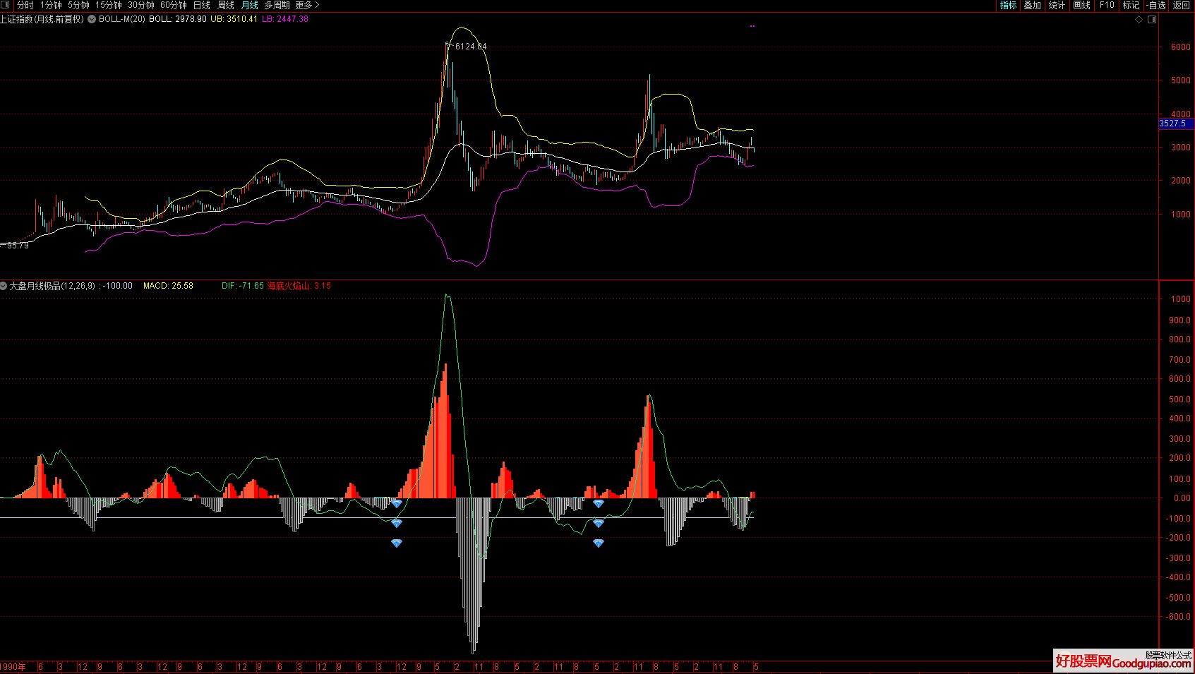This screenshot has height=674, width=1195.
Task: Click the MACD: 25.58 value
Action: click(x=168, y=286)
